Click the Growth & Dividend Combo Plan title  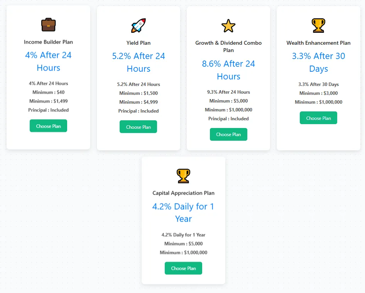click(x=228, y=46)
